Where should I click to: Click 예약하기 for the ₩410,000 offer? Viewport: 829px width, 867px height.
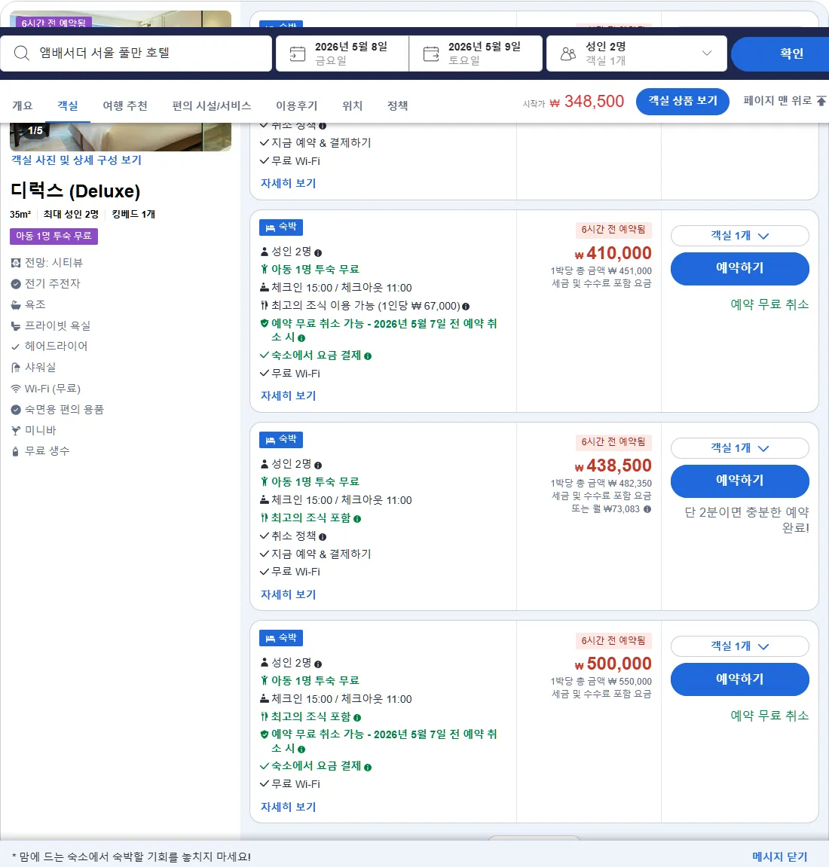pos(739,268)
